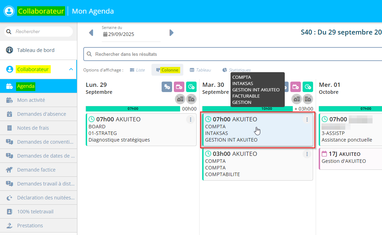Click Monday's blue quick-add icon
This screenshot has width=382, height=235.
tap(167, 87)
